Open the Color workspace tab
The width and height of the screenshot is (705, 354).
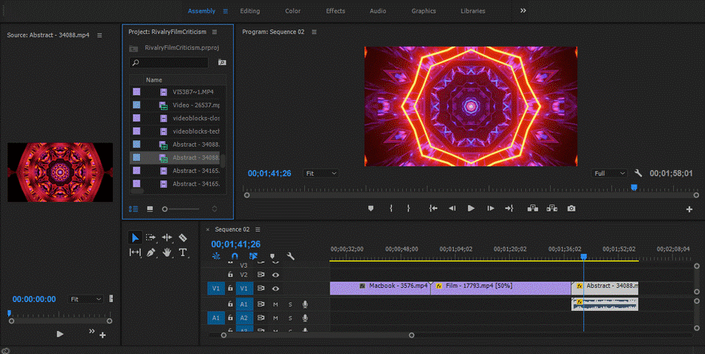coord(293,11)
